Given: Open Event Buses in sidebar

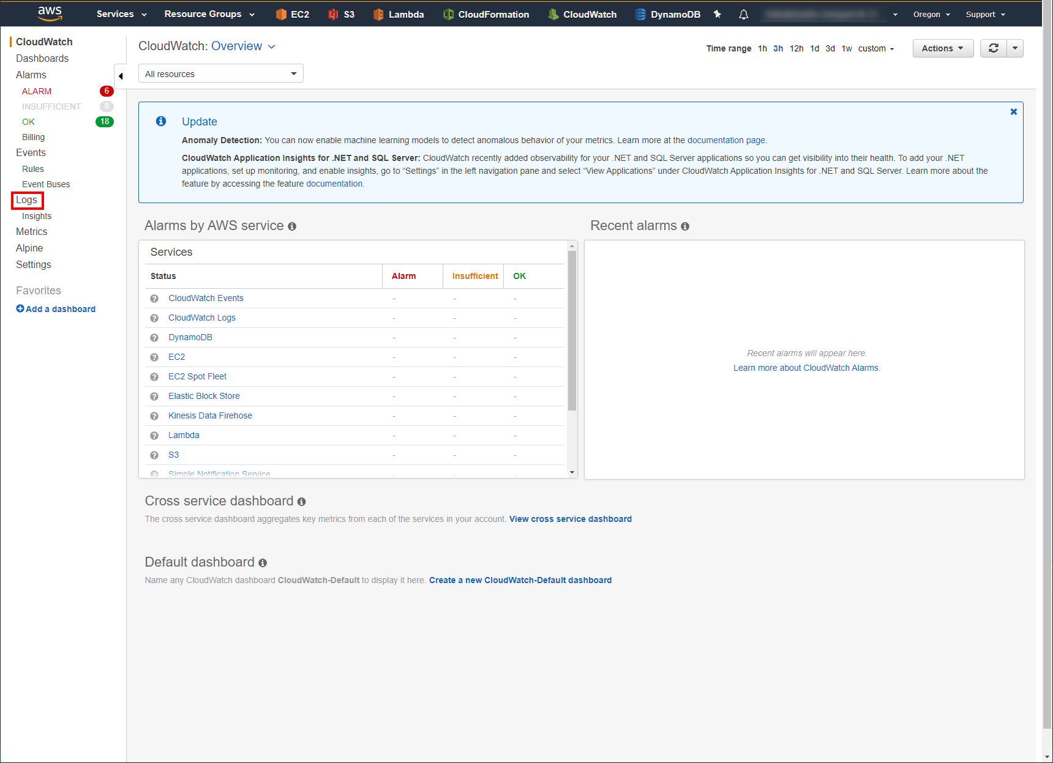Looking at the screenshot, I should click(46, 184).
